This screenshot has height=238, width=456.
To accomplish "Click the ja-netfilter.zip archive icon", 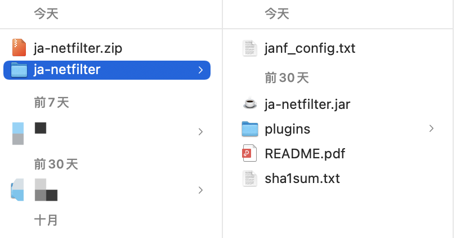I will pyautogui.click(x=19, y=48).
